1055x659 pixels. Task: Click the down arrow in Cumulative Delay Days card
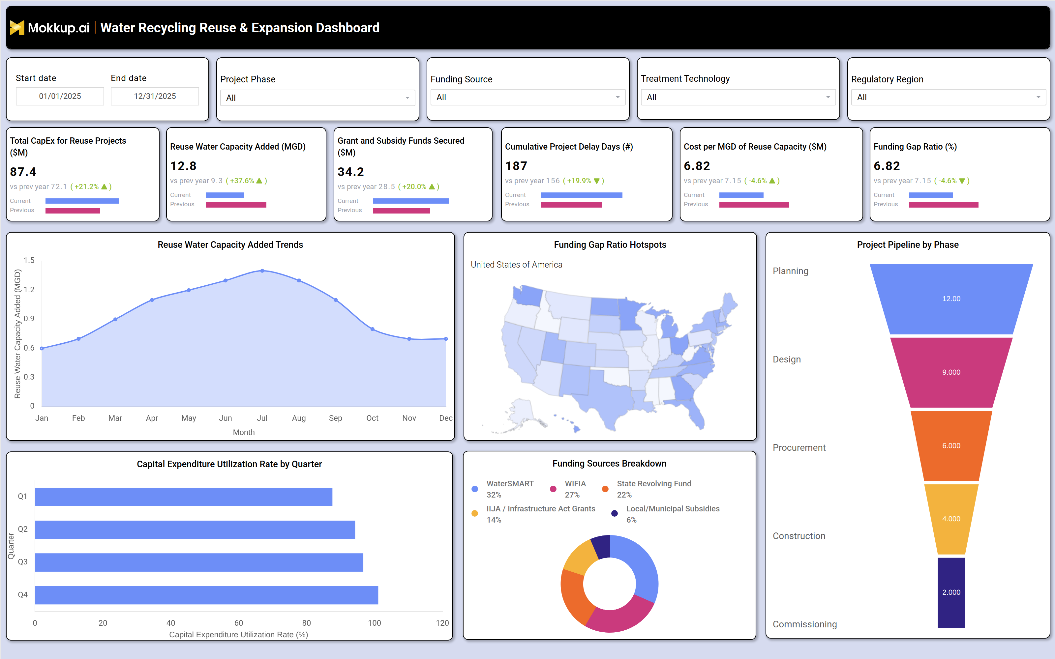(x=597, y=181)
